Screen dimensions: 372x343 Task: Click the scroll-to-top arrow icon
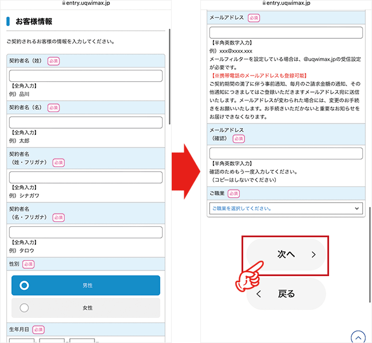point(358,337)
